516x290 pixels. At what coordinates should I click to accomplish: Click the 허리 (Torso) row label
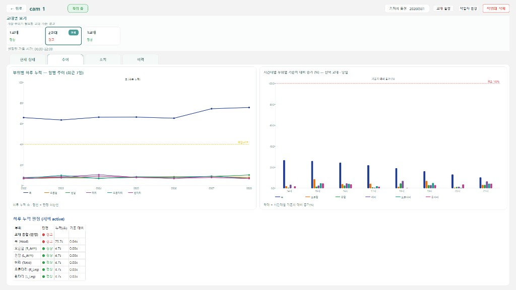[23, 262]
